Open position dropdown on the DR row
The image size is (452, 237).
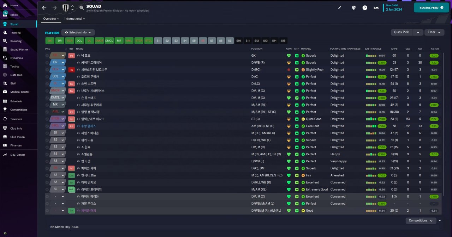tap(63, 63)
